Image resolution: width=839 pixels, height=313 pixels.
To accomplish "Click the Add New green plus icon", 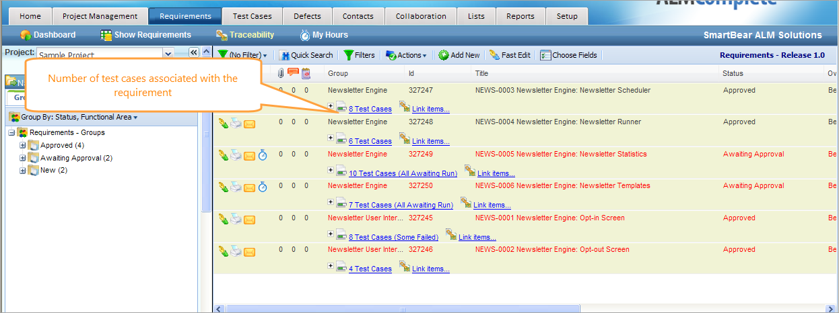I will [444, 55].
